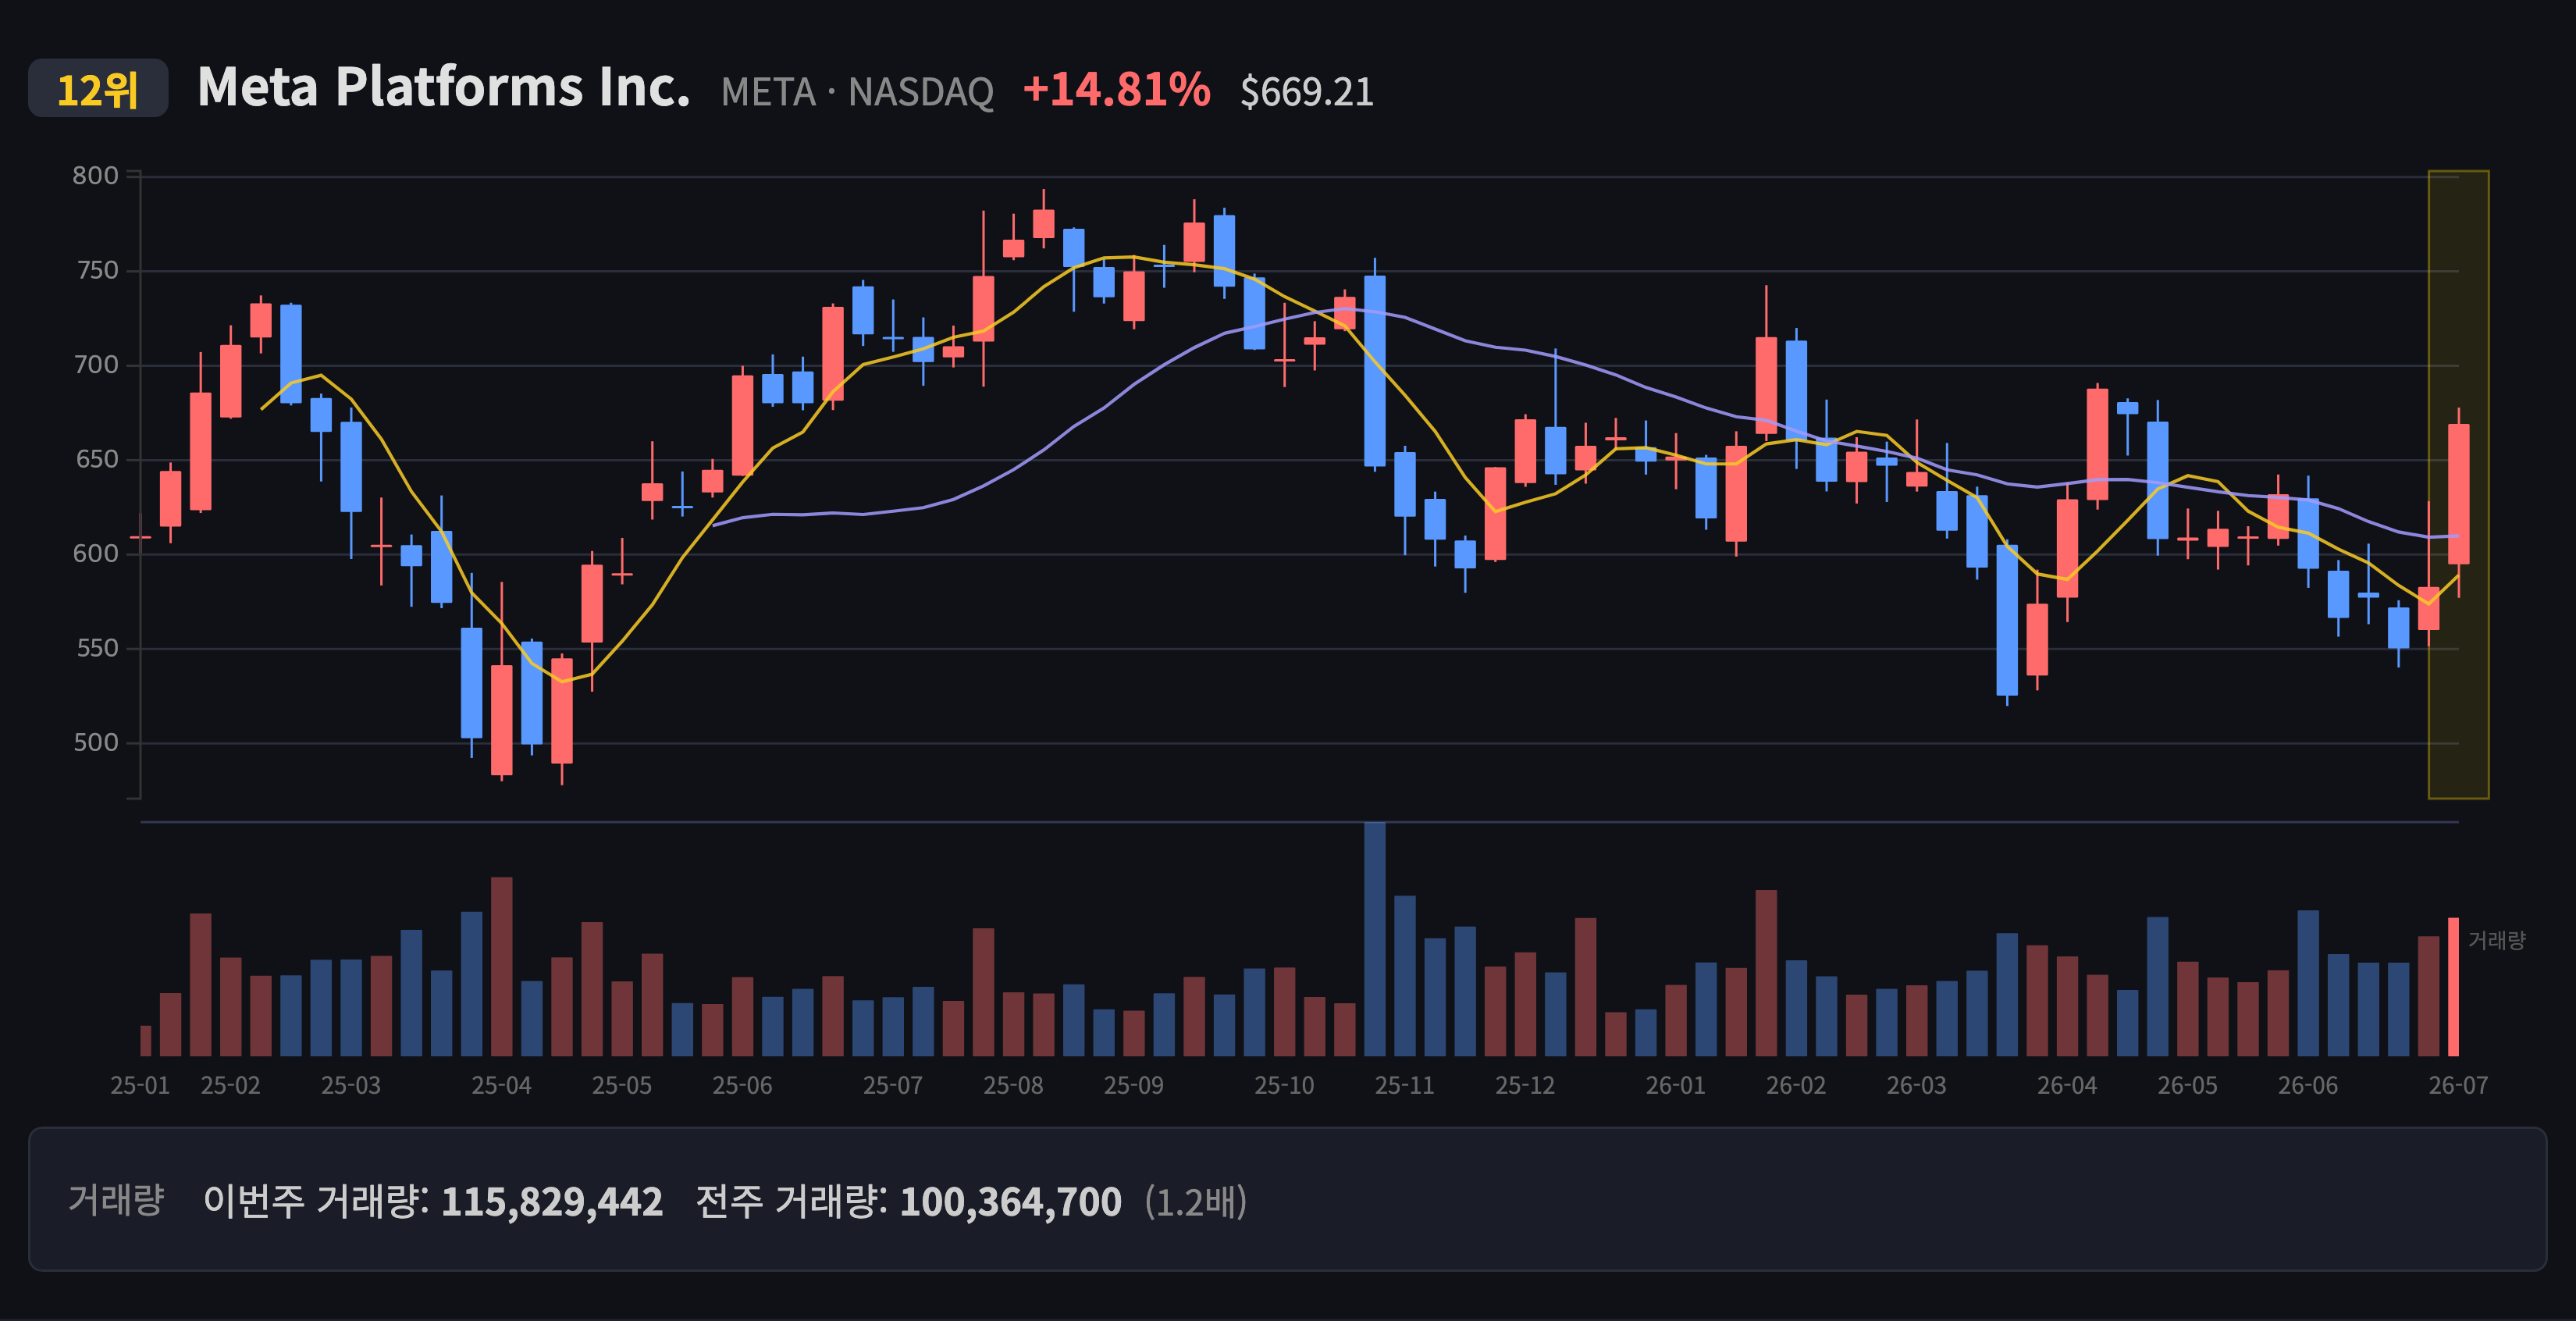This screenshot has width=2576, height=1321.
Task: Click the 500 price axis label
Action: 95,743
